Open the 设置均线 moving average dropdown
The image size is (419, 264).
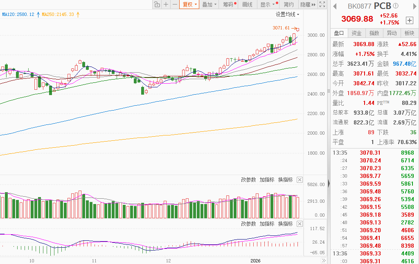[x=287, y=14]
